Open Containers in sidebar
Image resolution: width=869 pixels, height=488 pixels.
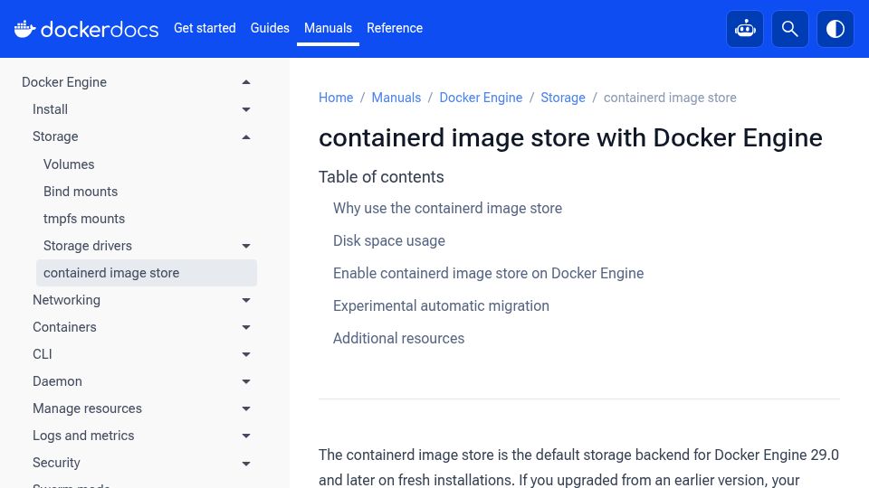point(64,327)
